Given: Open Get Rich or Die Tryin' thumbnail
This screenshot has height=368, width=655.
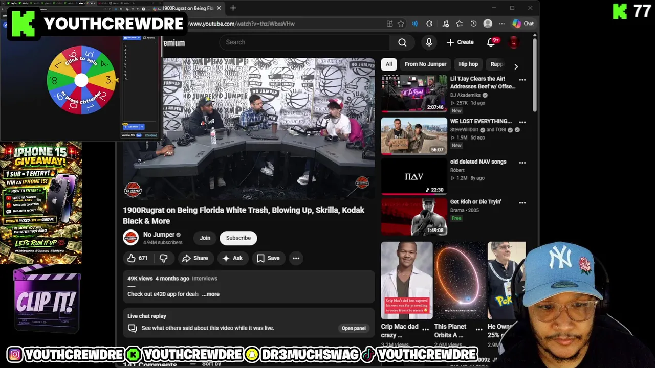Looking at the screenshot, I should [x=414, y=217].
